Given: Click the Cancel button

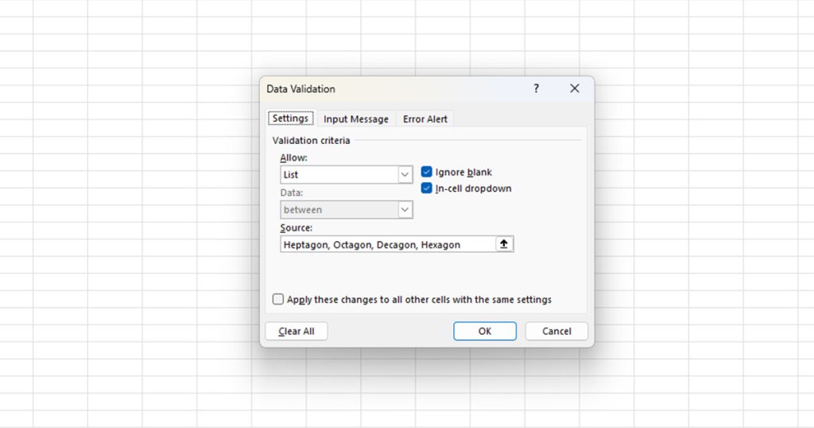Looking at the screenshot, I should (x=556, y=331).
